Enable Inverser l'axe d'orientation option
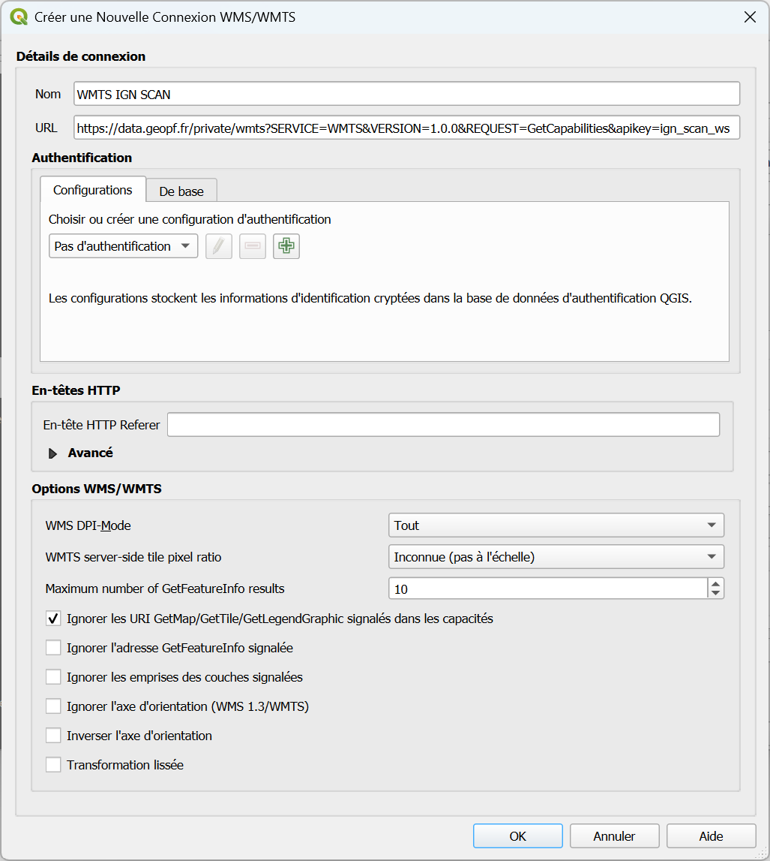Viewport: 770px width, 861px height. click(53, 736)
